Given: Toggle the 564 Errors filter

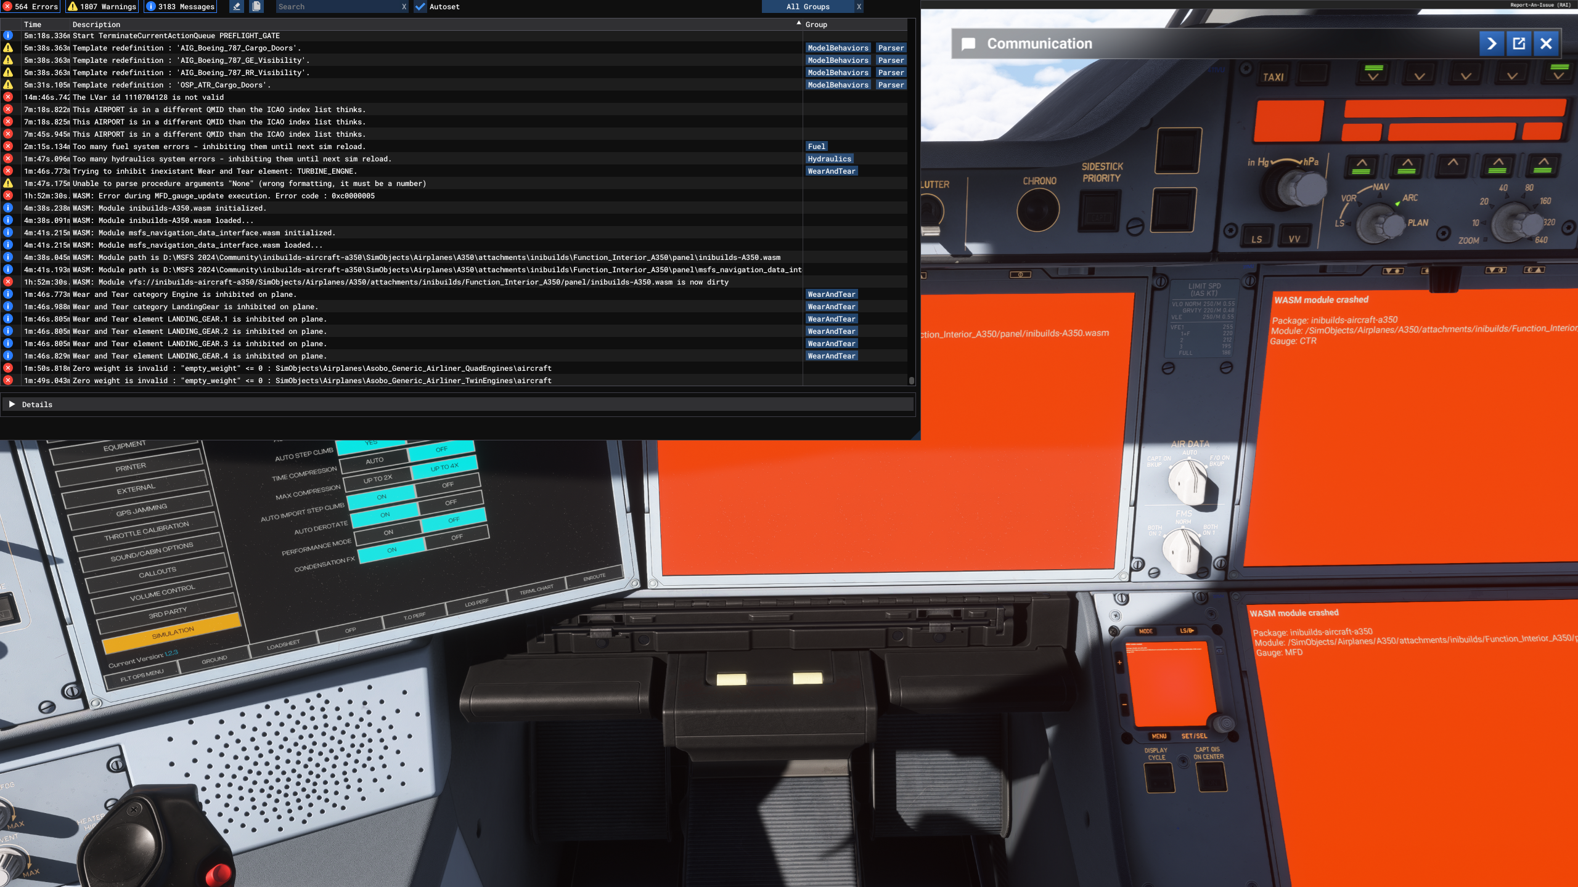Looking at the screenshot, I should (x=30, y=7).
